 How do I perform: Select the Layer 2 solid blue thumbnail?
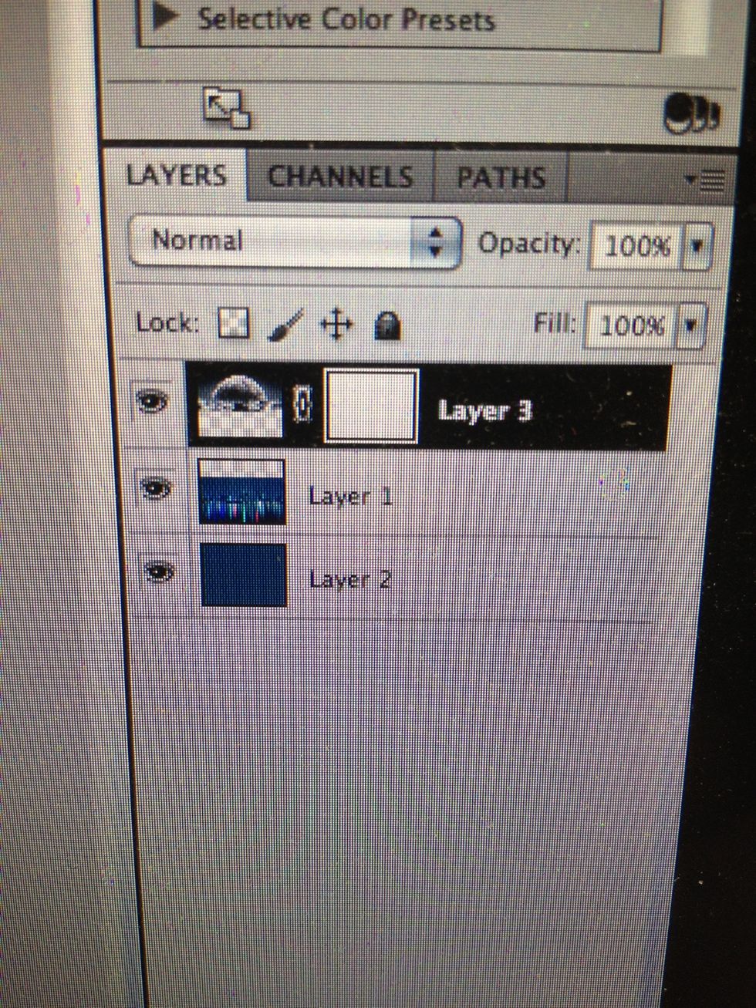pos(244,575)
